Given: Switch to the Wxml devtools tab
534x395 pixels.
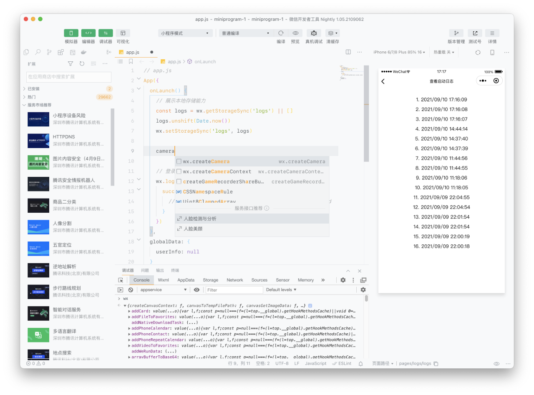Looking at the screenshot, I should point(163,280).
